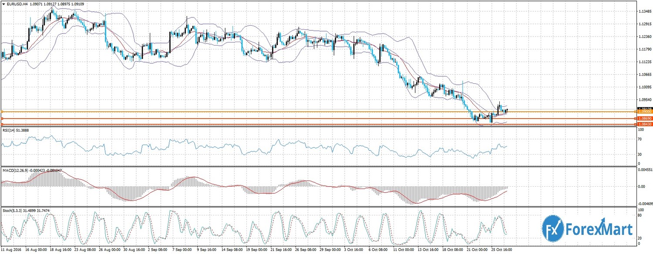
Task: Click left handle of middle orange horizontal line
Action: point(2,119)
